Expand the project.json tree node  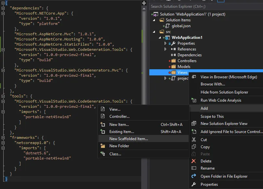pyautogui.click(x=165, y=78)
